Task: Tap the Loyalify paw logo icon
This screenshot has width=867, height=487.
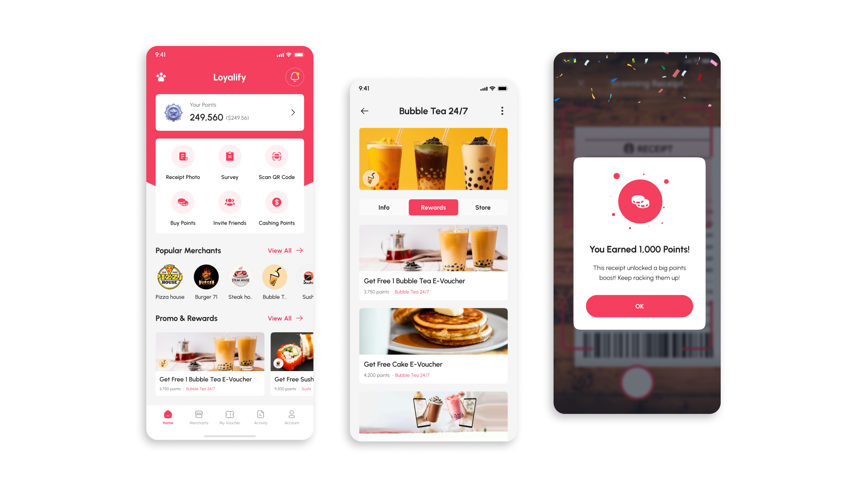Action: click(x=160, y=77)
